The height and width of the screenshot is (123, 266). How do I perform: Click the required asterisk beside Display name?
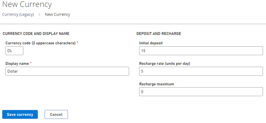31,63
